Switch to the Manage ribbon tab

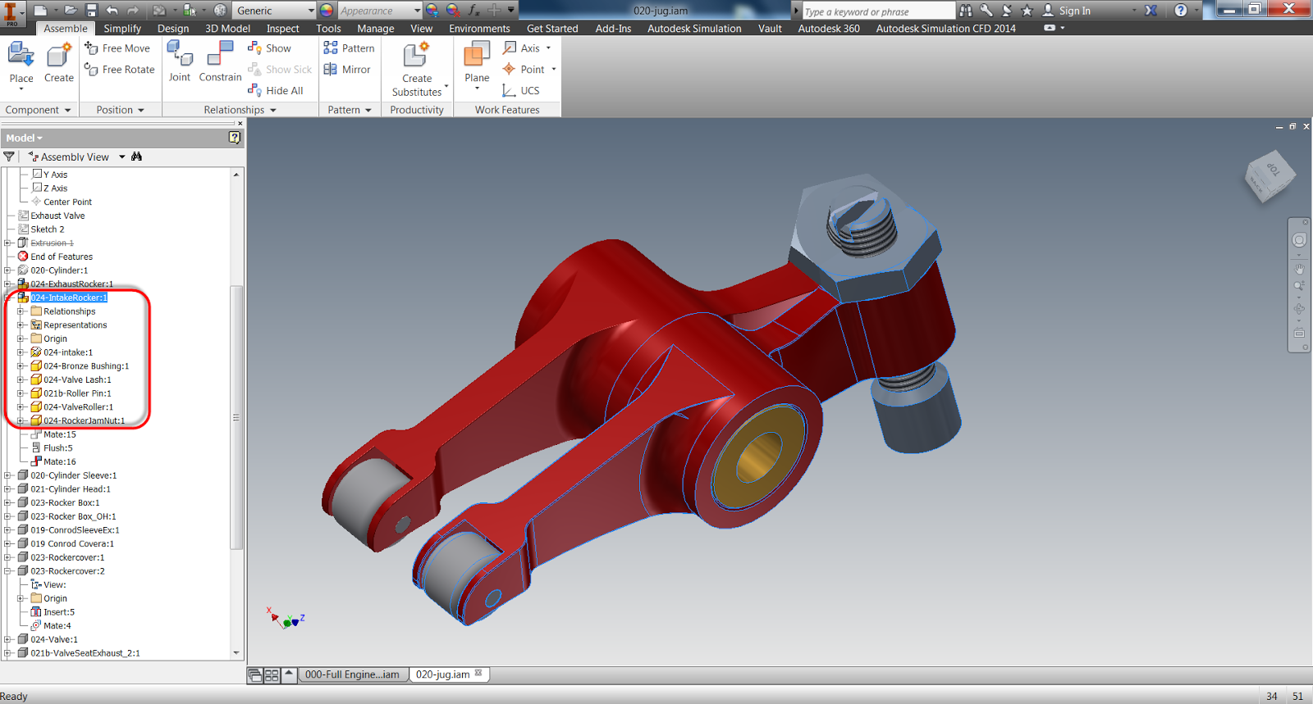pyautogui.click(x=376, y=28)
